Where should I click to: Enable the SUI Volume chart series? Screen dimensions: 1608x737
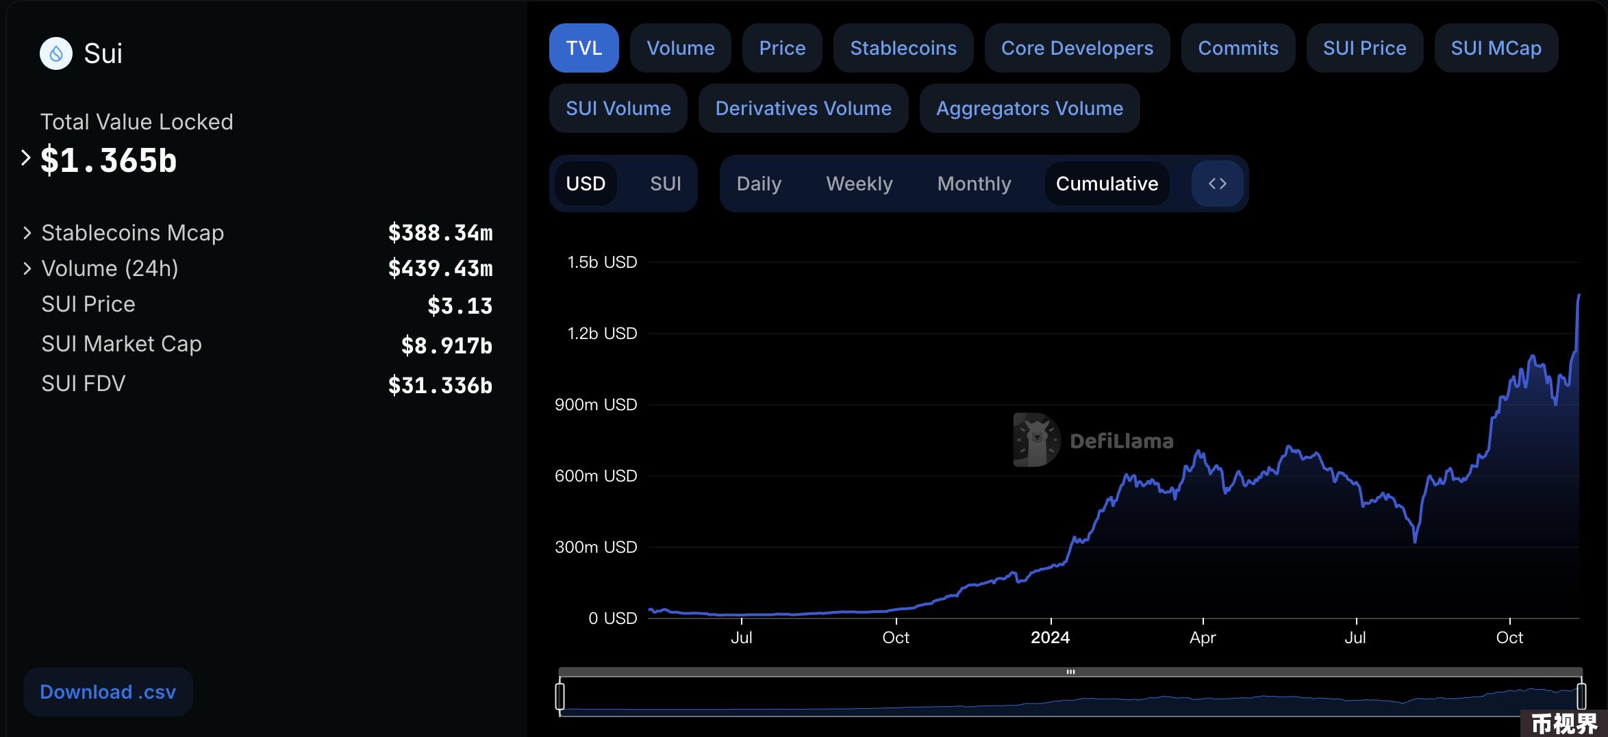[x=618, y=108]
